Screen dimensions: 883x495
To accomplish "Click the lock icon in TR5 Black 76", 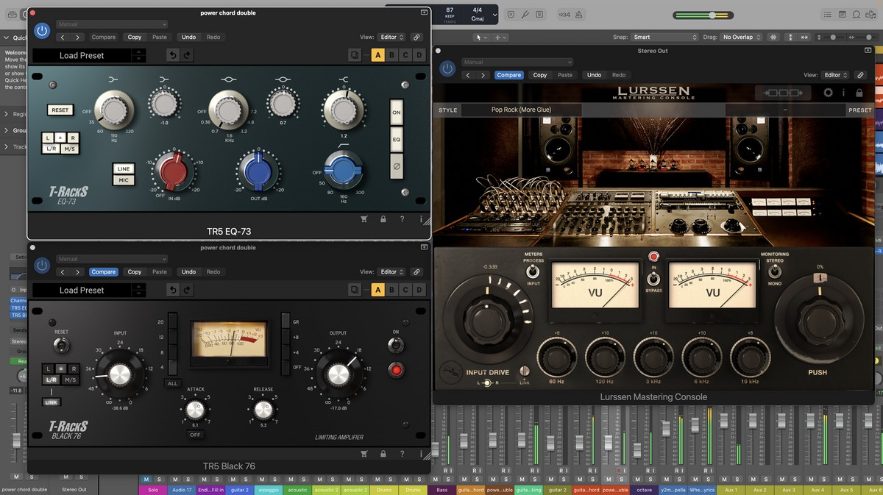I will (383, 454).
